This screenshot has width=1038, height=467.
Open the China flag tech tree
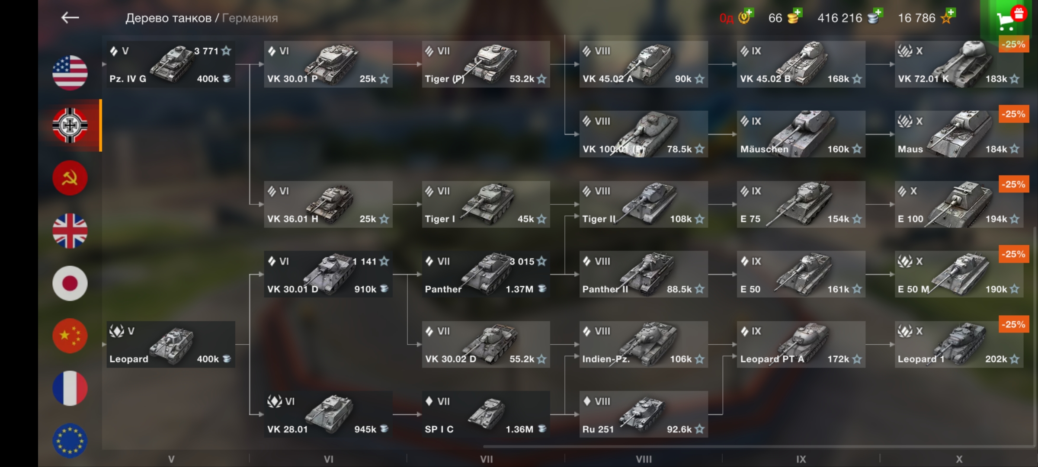[70, 336]
